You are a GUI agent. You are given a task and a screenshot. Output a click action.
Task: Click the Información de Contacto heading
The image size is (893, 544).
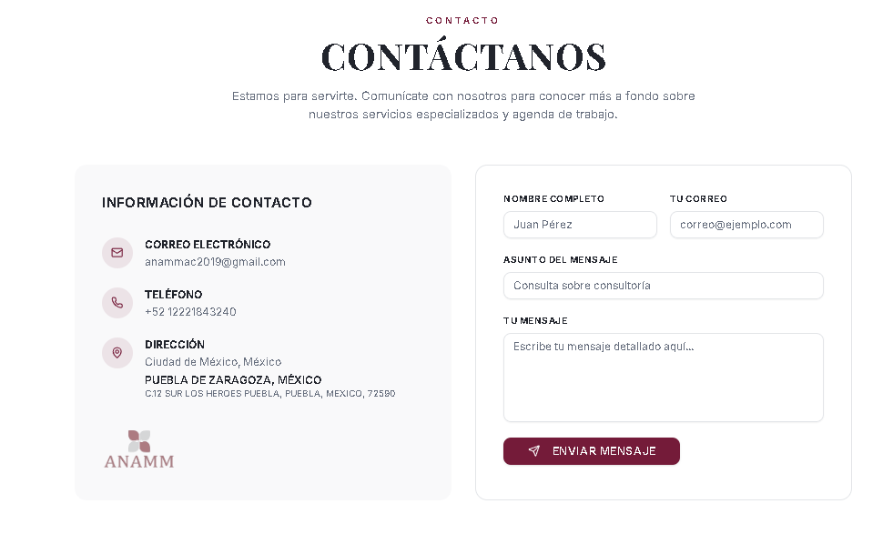(207, 203)
